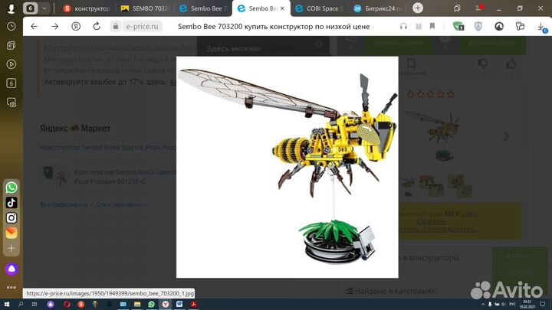The height and width of the screenshot is (310, 552).
Task: Switch to the COBI Space tab
Action: click(322, 8)
